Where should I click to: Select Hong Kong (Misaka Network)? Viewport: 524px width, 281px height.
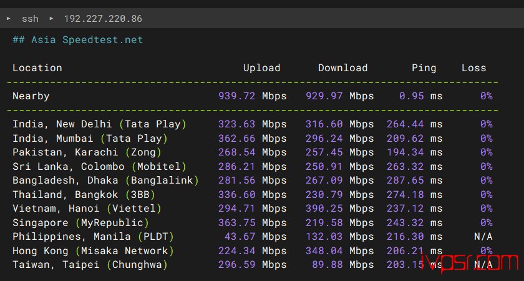point(93,250)
